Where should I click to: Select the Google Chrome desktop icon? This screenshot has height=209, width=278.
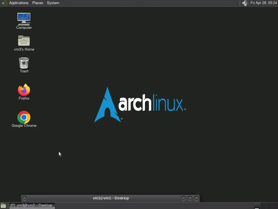coord(24,119)
